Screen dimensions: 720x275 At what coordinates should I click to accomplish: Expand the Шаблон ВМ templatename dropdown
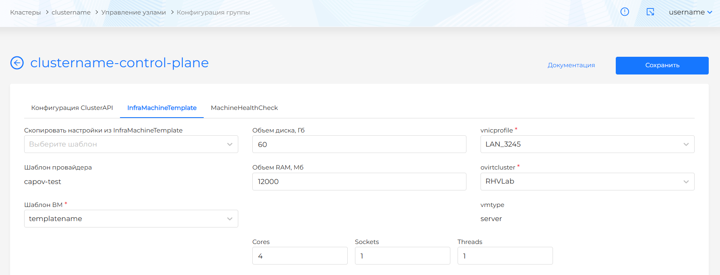(131, 219)
